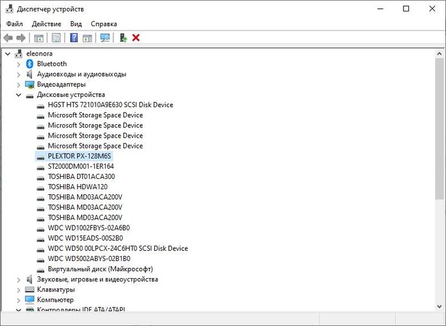Open the Действие menu
Screen dimensions: 446x326
point(46,24)
